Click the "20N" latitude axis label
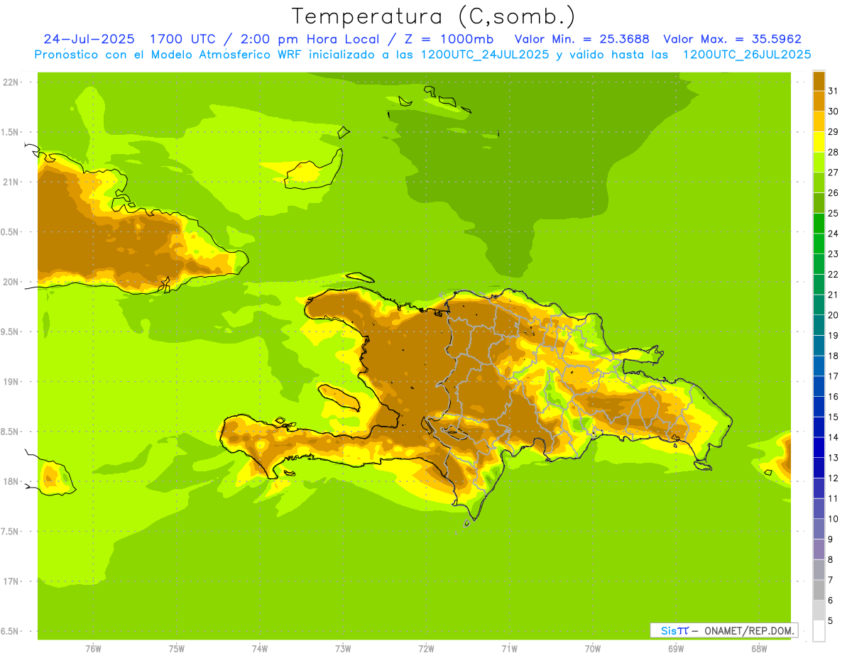The height and width of the screenshot is (658, 852). pyautogui.click(x=12, y=282)
